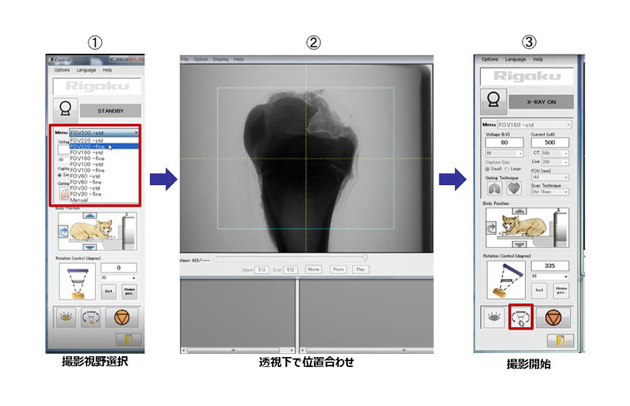This screenshot has height=406, width=630.
Task: Click orange stop icon in STANDBY panel
Action: pyautogui.click(x=121, y=317)
